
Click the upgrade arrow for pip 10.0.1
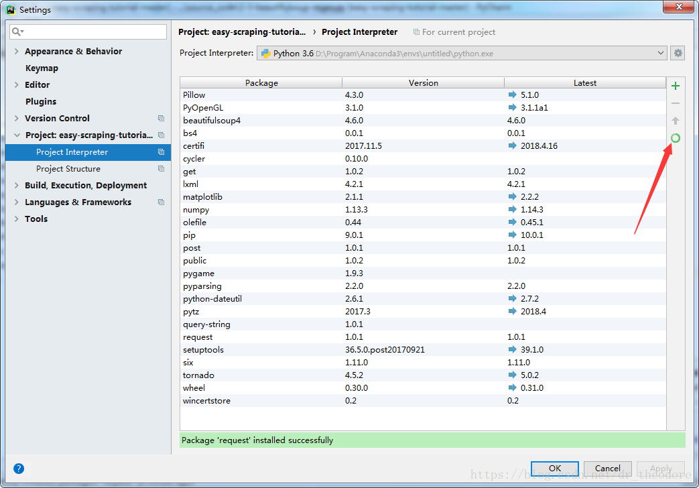pos(512,235)
